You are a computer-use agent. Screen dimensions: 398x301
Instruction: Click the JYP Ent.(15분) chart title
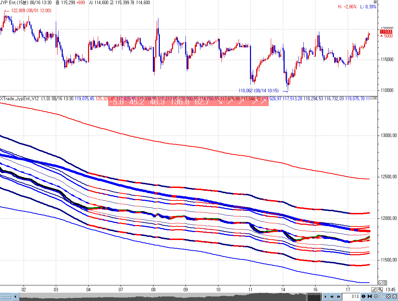coord(14,2)
